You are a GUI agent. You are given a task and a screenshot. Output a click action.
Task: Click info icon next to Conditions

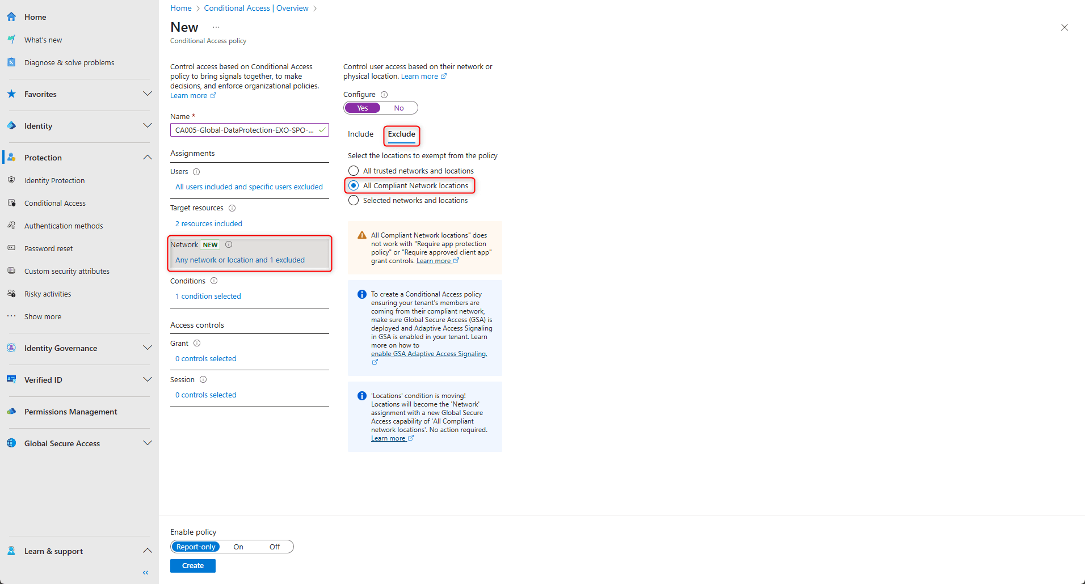click(214, 281)
